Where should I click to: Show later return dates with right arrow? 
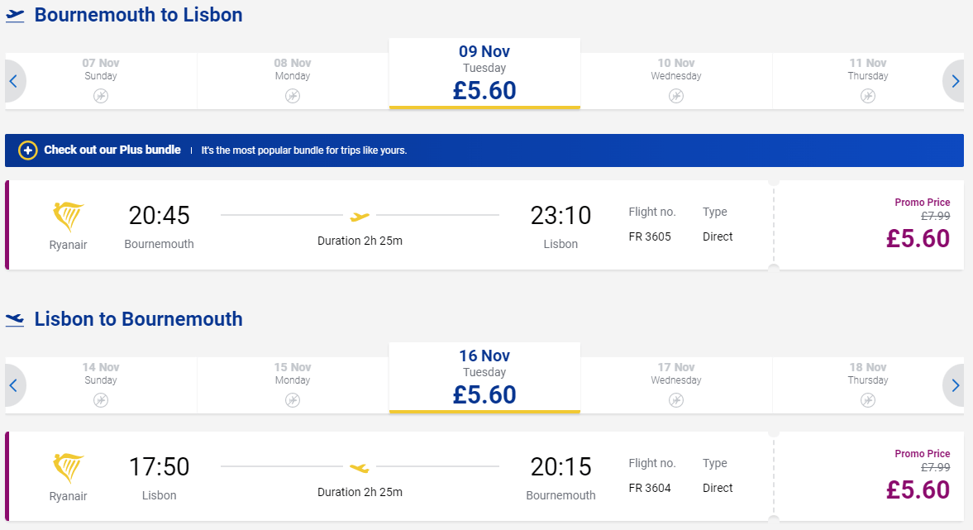tap(954, 385)
